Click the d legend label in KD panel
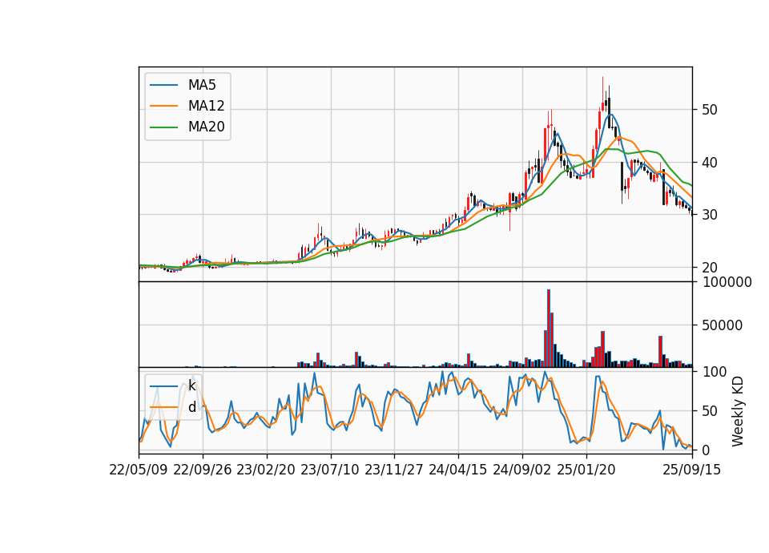The image size is (769, 553). click(191, 407)
